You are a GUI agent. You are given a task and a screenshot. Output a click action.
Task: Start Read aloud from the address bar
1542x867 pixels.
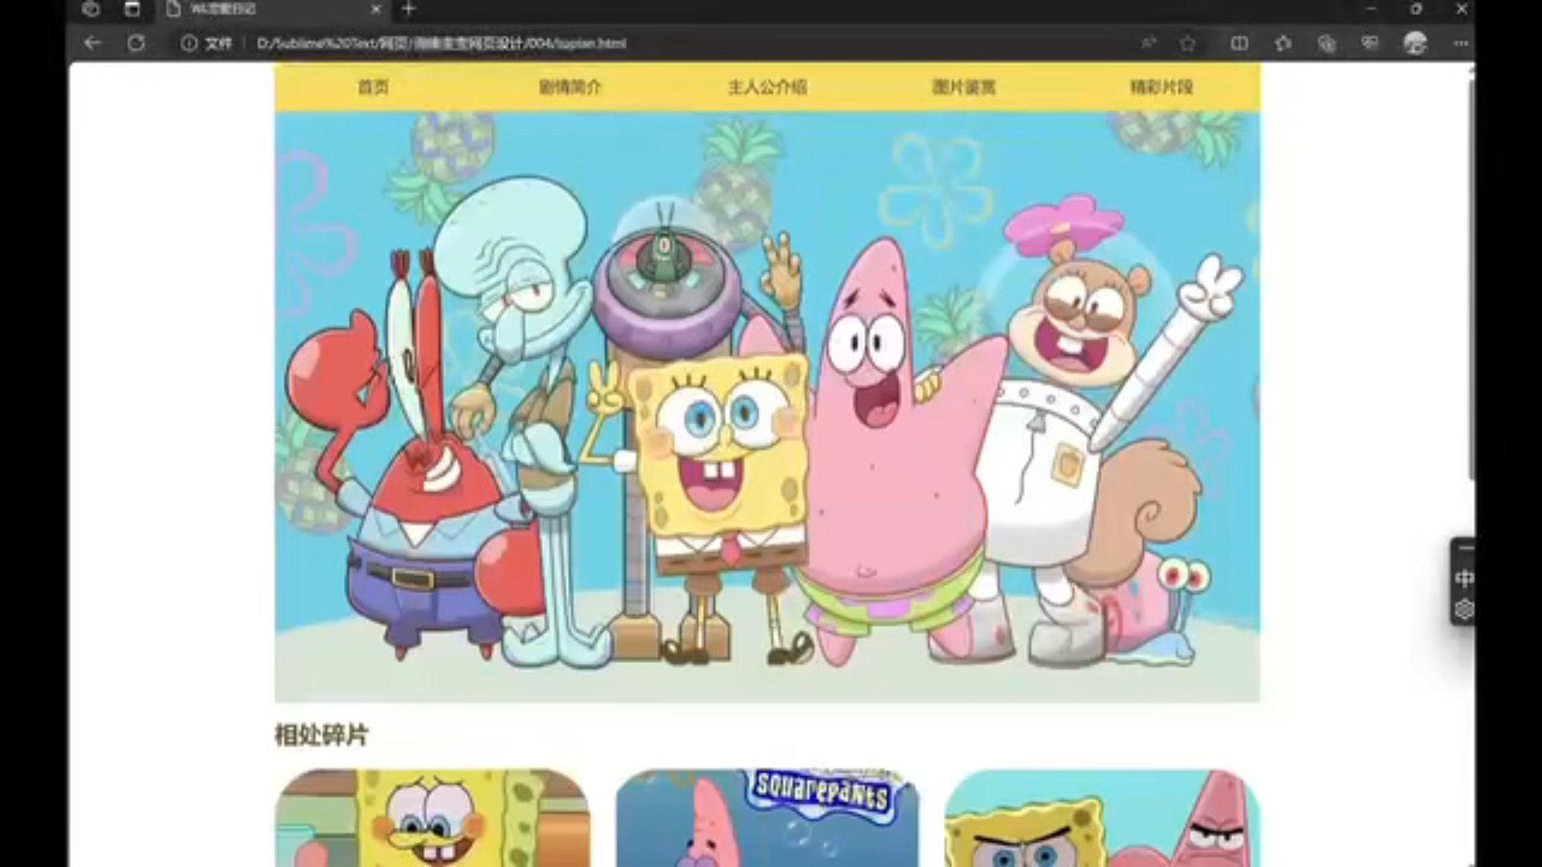pyautogui.click(x=1149, y=43)
